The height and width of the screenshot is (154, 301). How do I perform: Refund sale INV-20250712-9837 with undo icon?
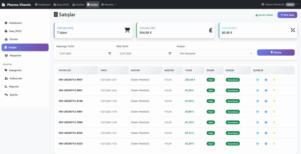click(x=274, y=80)
